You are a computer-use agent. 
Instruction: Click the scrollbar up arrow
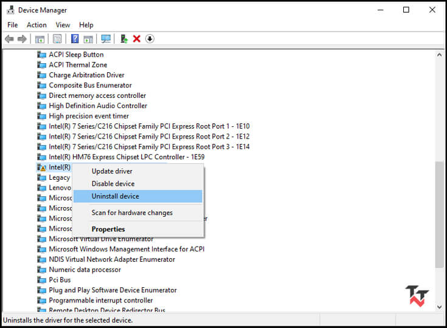coord(439,55)
